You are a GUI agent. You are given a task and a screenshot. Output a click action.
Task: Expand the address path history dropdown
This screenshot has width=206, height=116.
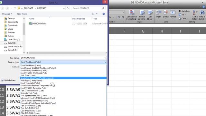64,8
